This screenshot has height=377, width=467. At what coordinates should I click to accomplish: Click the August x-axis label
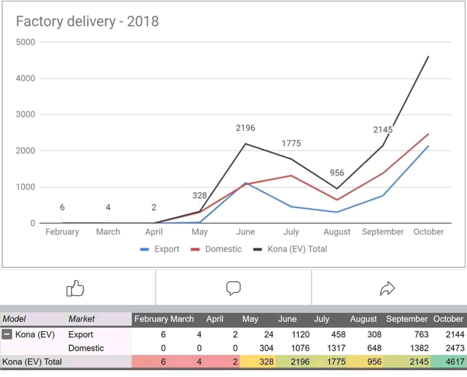[x=337, y=232]
